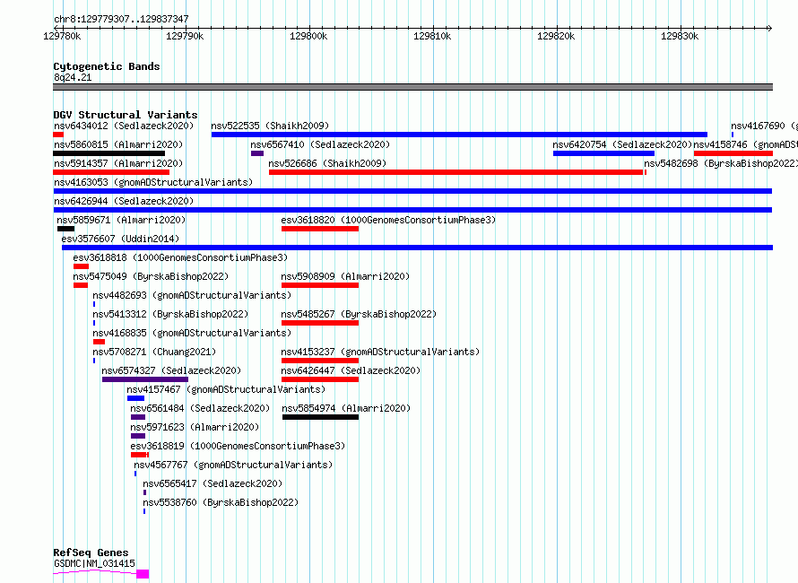Click nsv4153237 (gnomADStructuralVariants) label

click(380, 352)
